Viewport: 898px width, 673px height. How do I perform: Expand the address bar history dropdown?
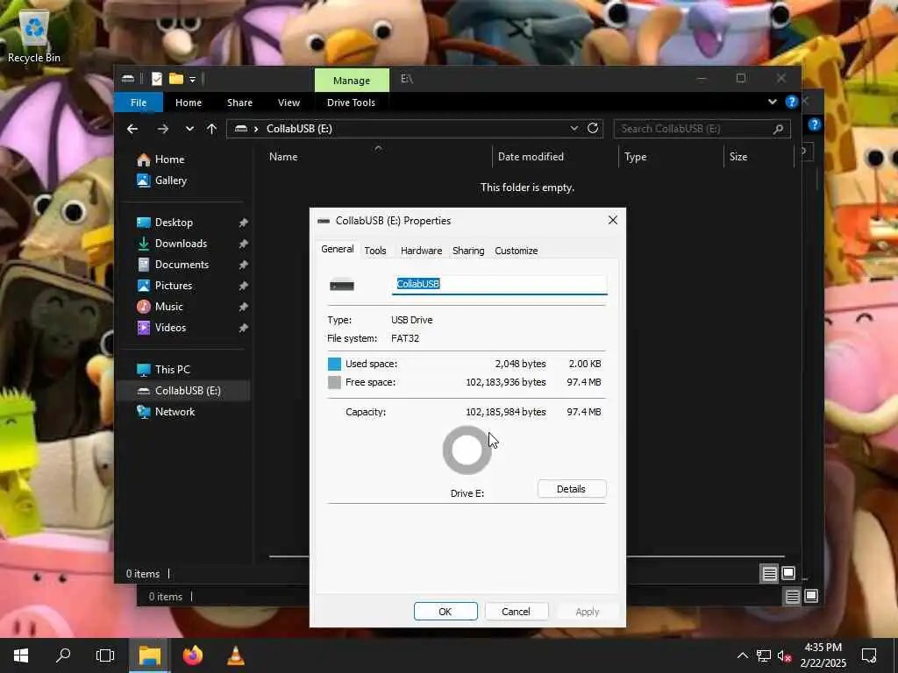click(x=574, y=128)
